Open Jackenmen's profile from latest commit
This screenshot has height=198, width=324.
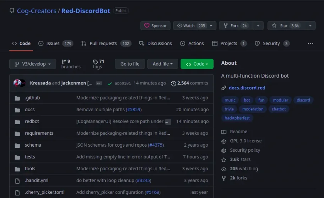pyautogui.click(x=74, y=83)
